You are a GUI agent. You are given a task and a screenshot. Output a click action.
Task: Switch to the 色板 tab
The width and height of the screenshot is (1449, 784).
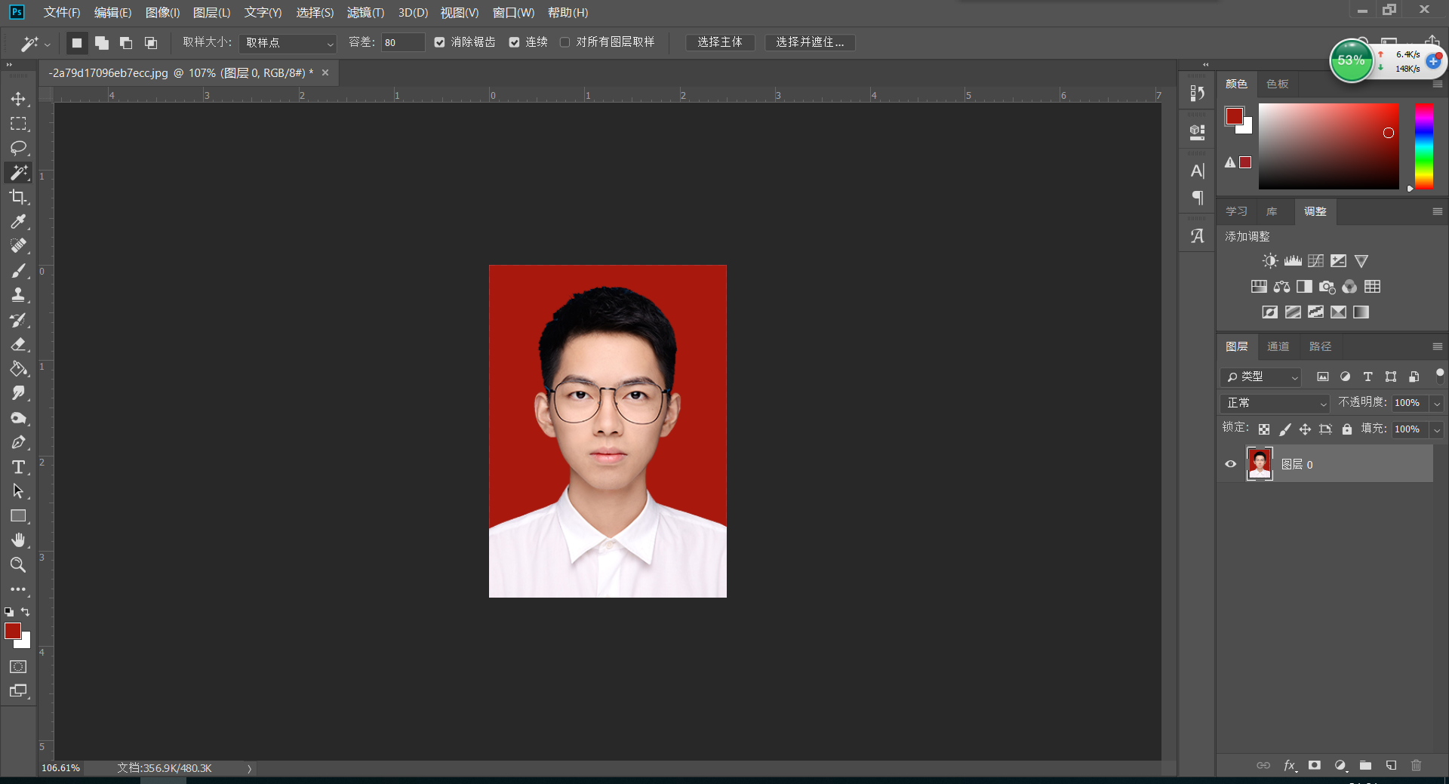(x=1277, y=84)
